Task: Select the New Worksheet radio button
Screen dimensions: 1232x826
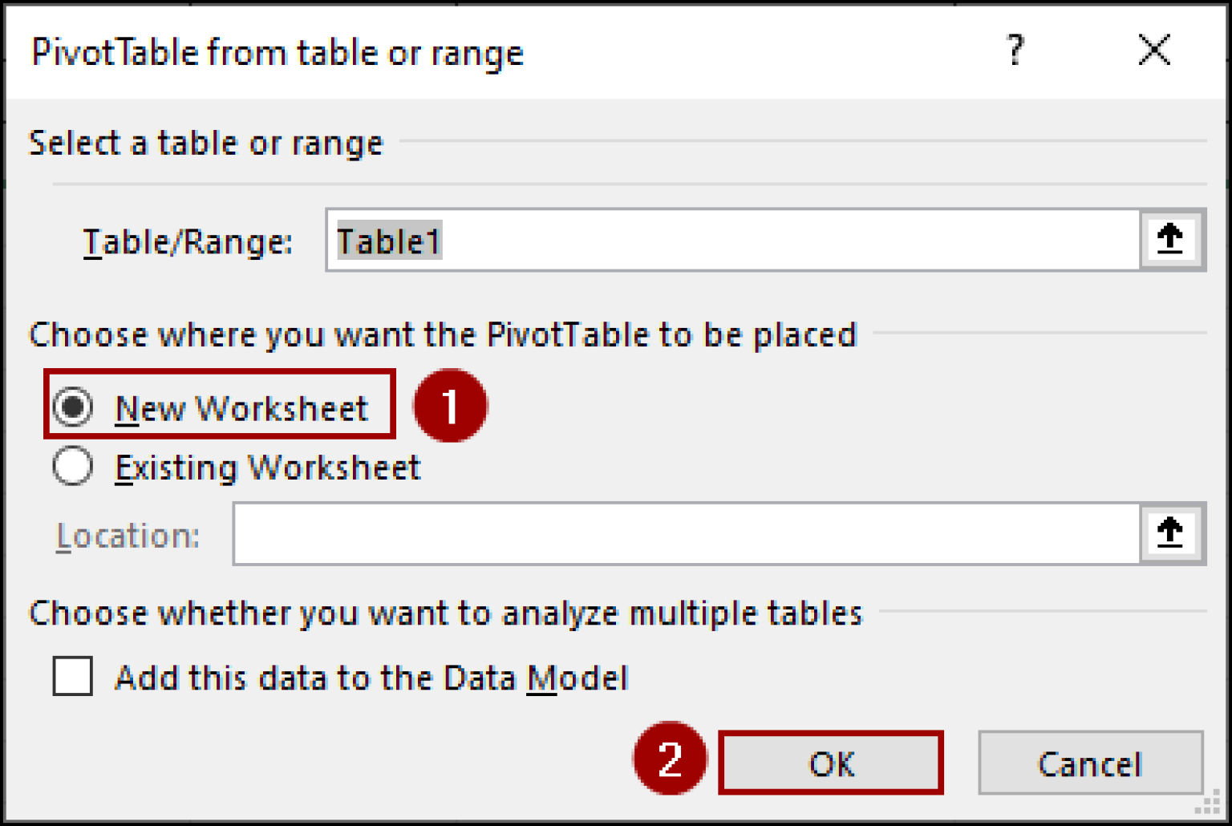Action: pyautogui.click(x=72, y=407)
